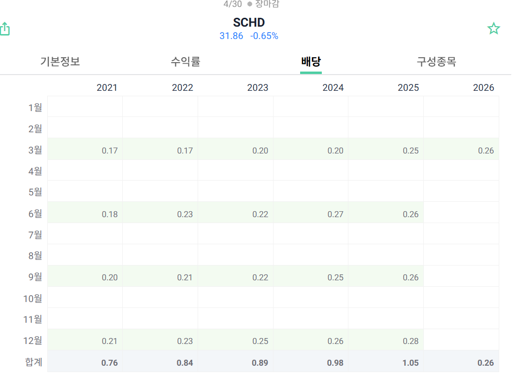The image size is (514, 380).
Task: Click the 8월 row label
Action: [35, 255]
